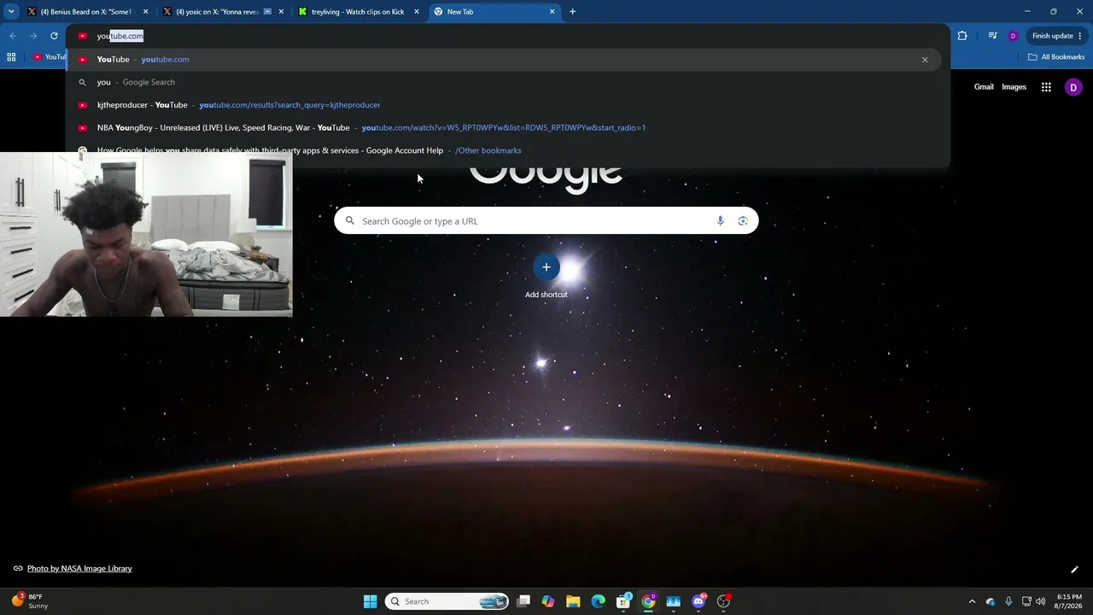Switch to the yoxic on X tab
The height and width of the screenshot is (615, 1093).
[223, 12]
